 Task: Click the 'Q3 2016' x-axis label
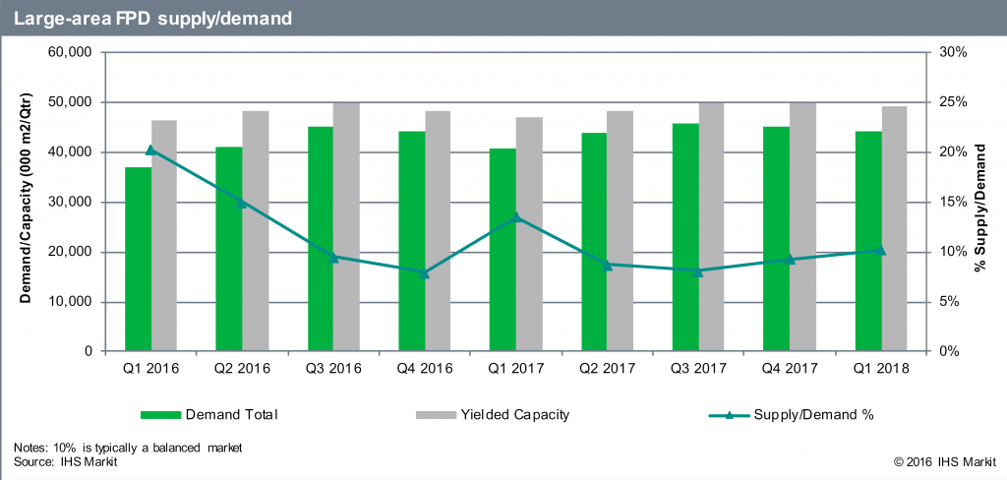[x=334, y=369]
